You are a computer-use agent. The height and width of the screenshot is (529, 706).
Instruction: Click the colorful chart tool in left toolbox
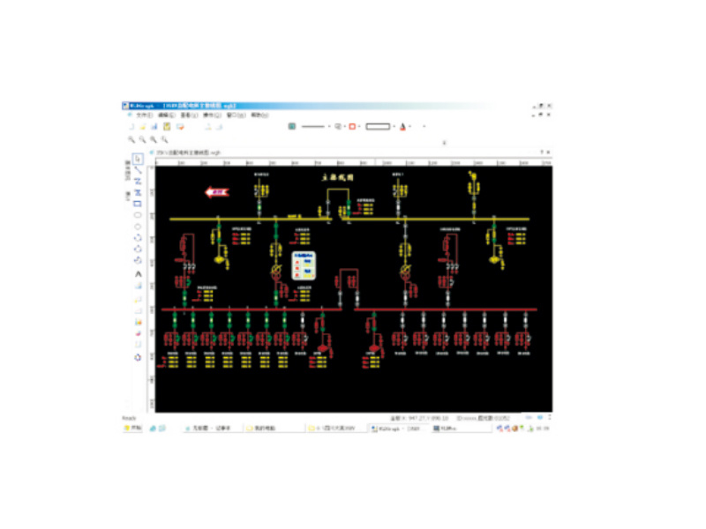click(x=139, y=322)
